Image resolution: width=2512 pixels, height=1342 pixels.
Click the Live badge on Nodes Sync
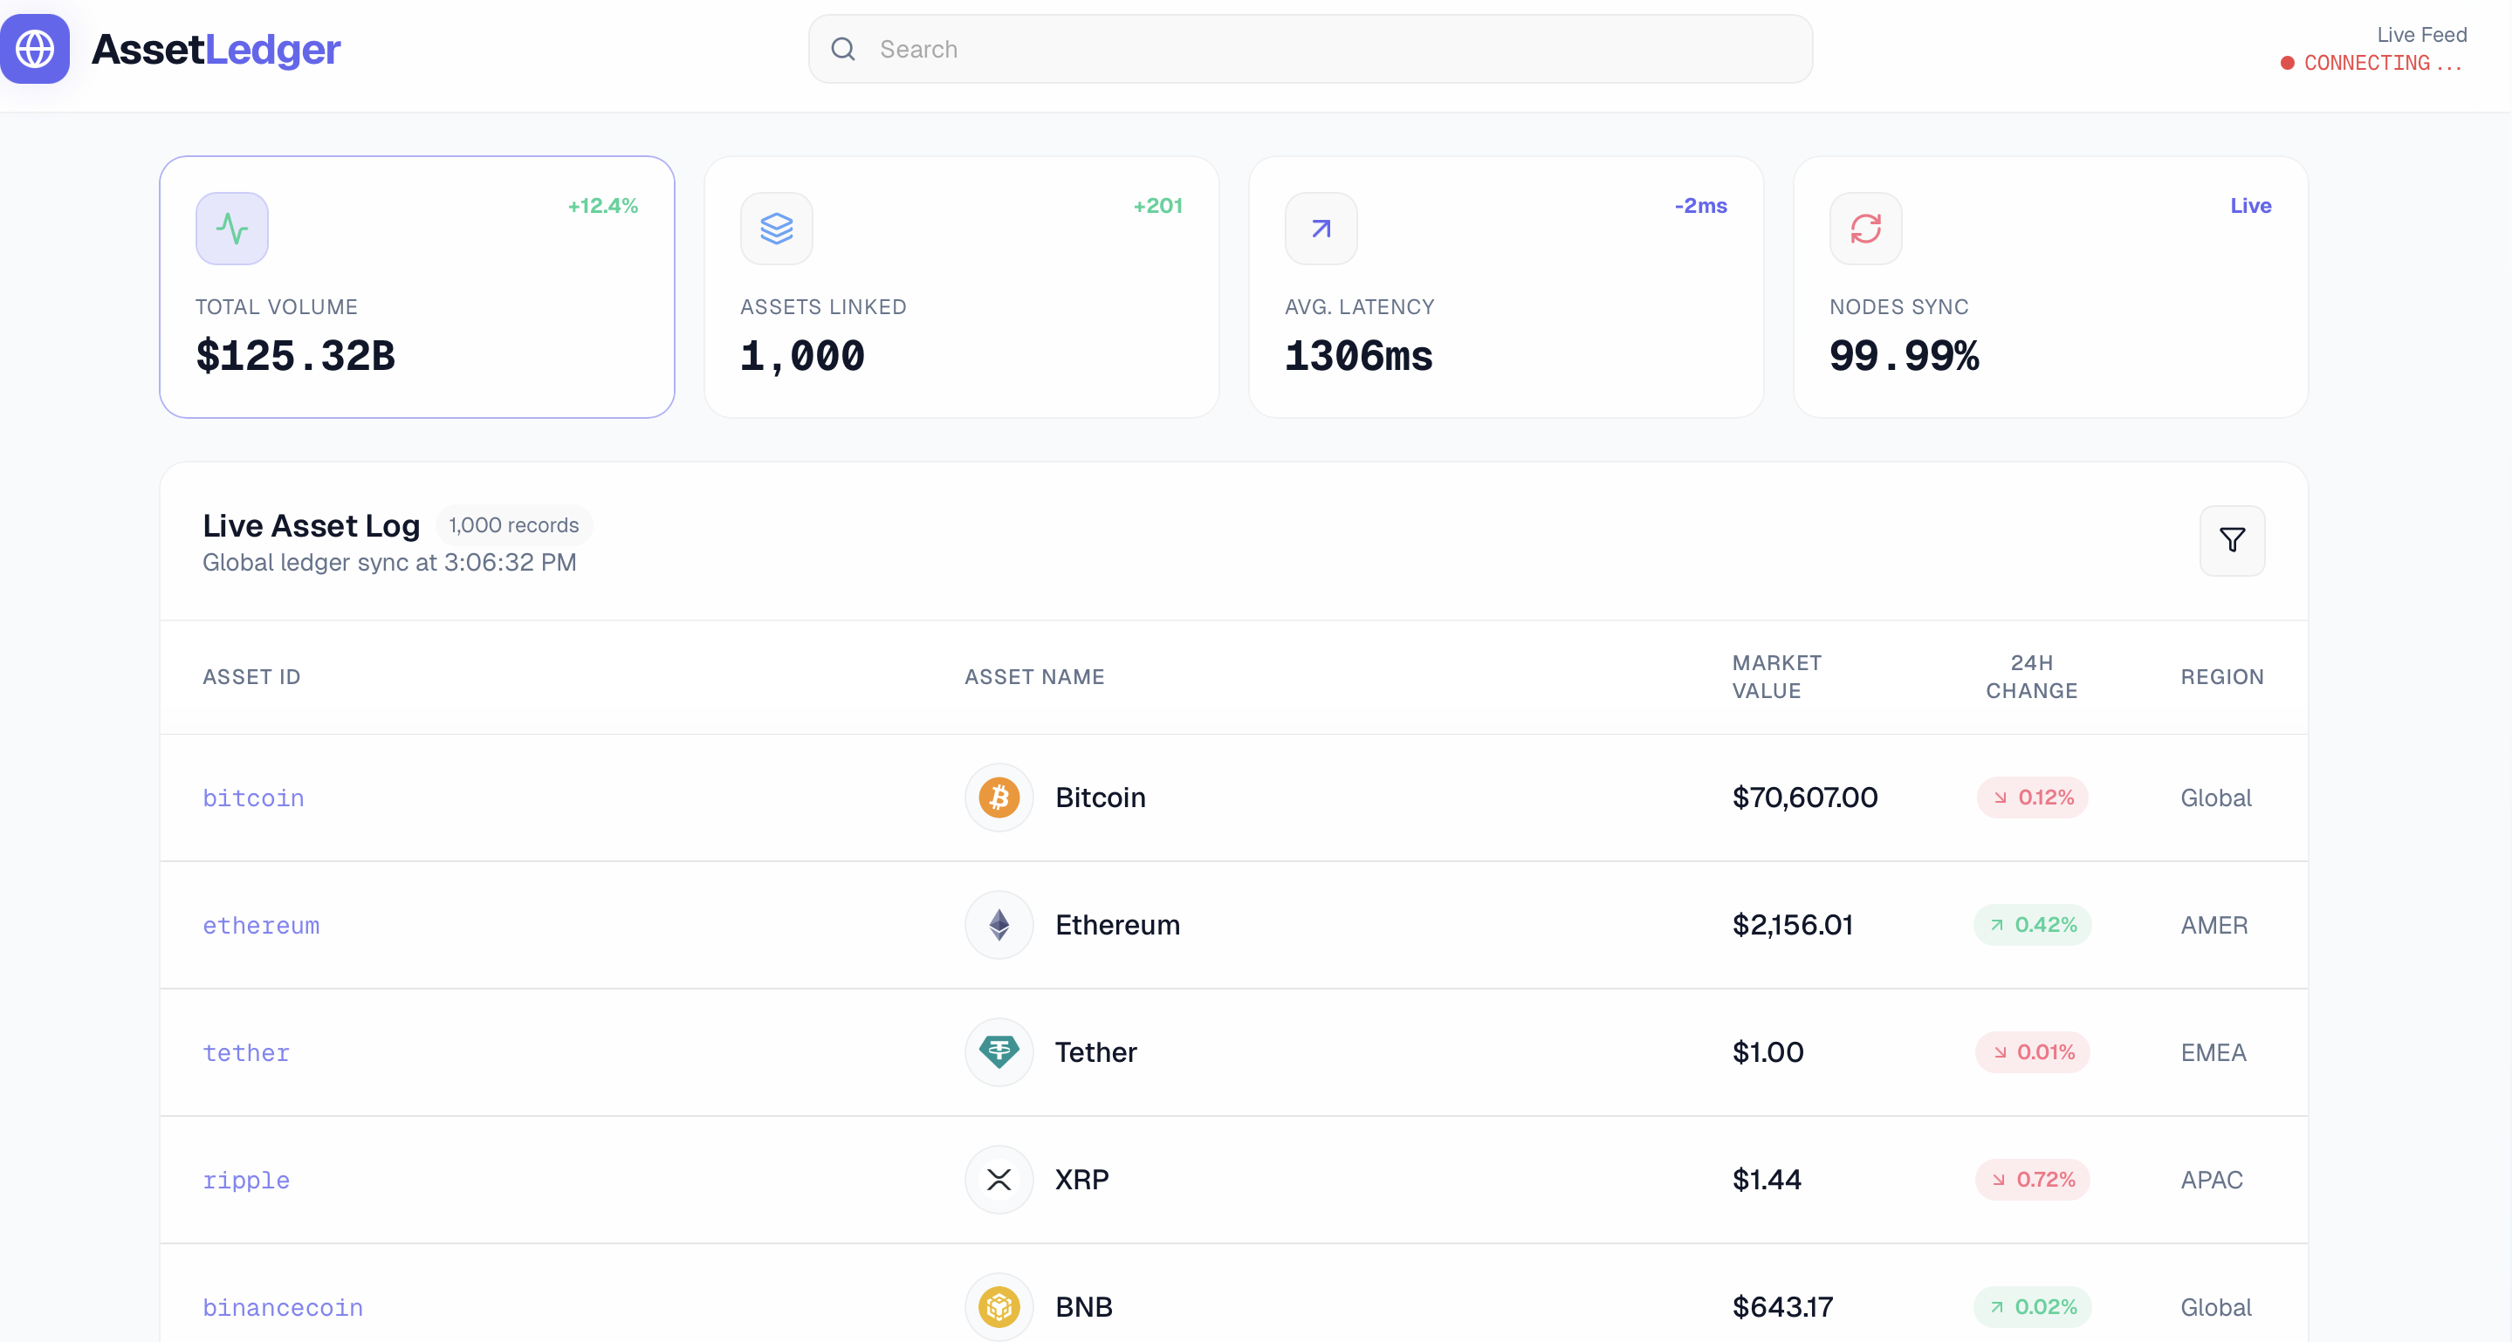(2249, 206)
